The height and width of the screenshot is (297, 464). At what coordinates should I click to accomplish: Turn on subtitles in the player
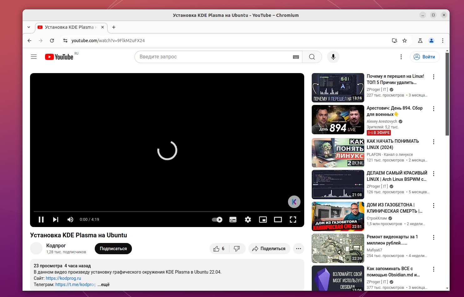tap(233, 220)
